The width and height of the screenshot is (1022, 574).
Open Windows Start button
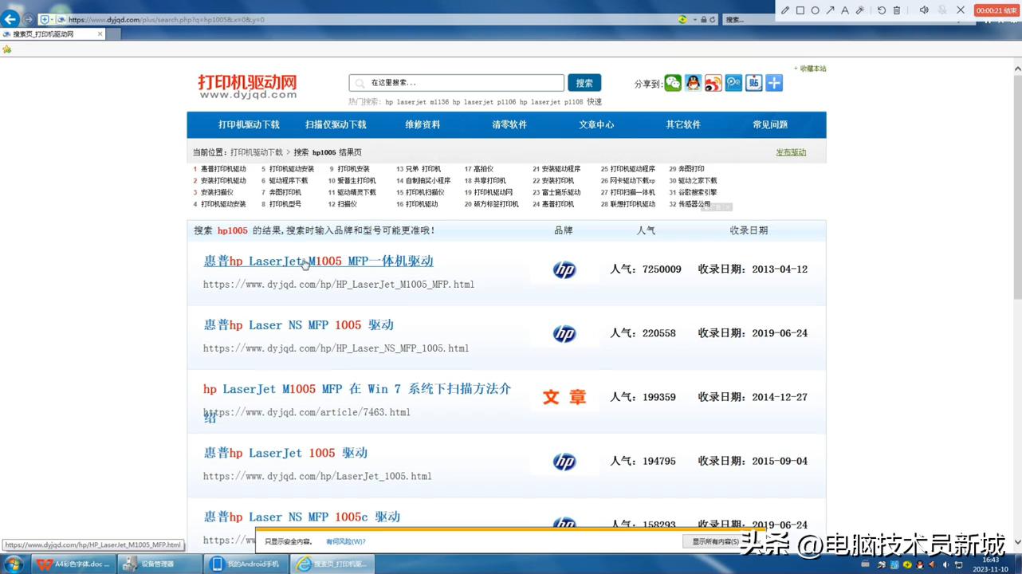click(x=13, y=564)
